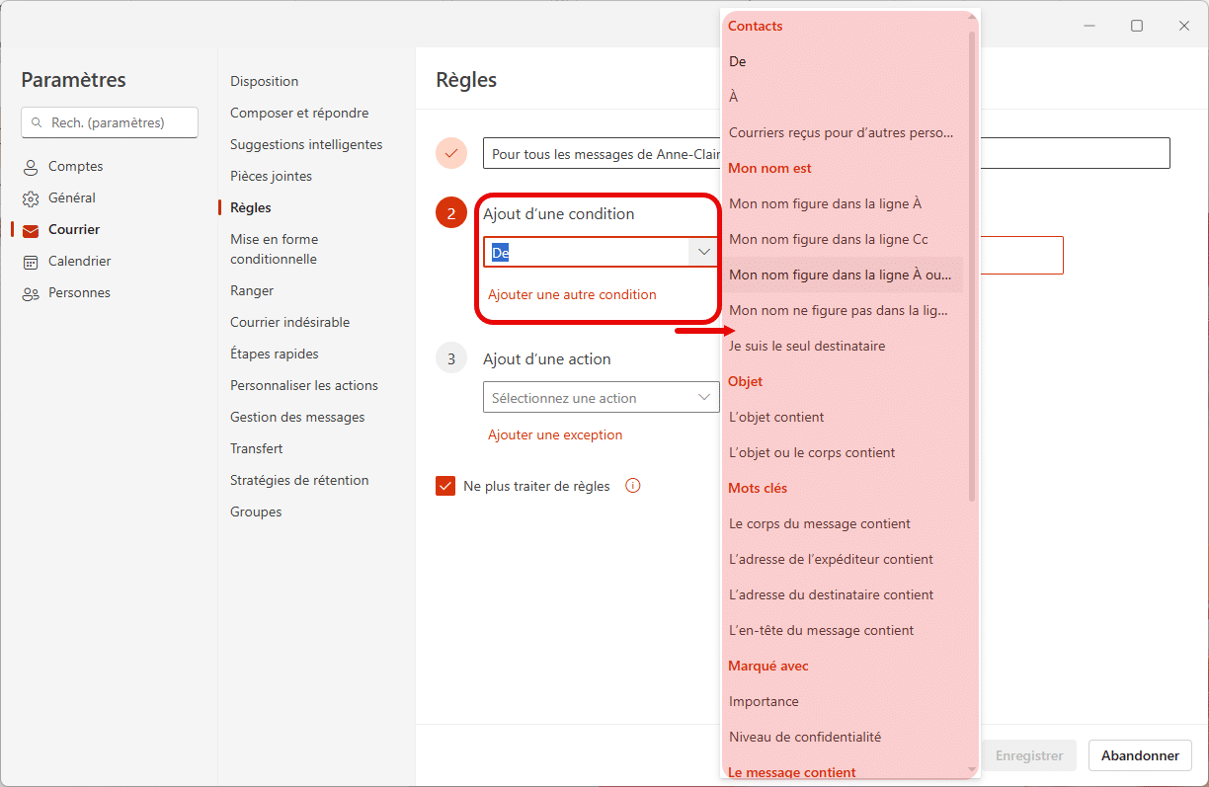
Task: Click the Abandonner button
Action: [x=1140, y=755]
